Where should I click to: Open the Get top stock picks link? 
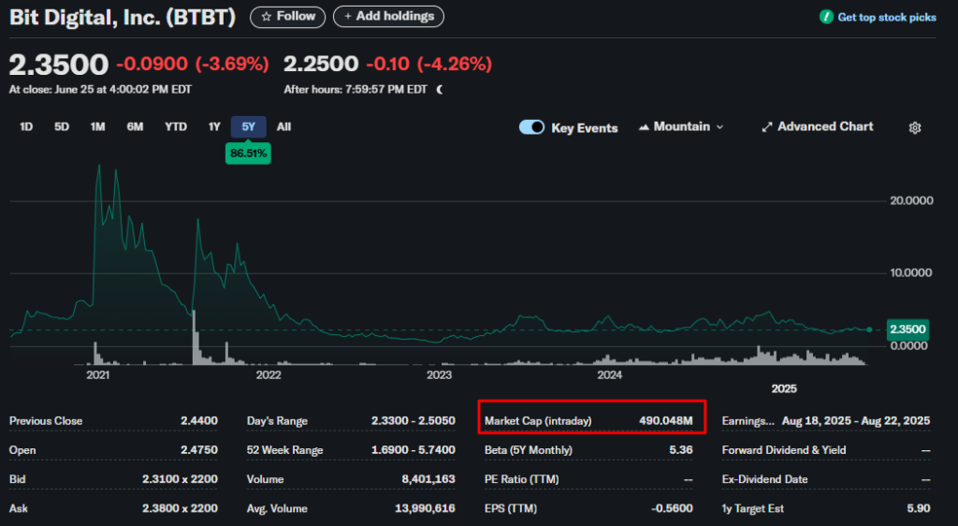[x=886, y=17]
